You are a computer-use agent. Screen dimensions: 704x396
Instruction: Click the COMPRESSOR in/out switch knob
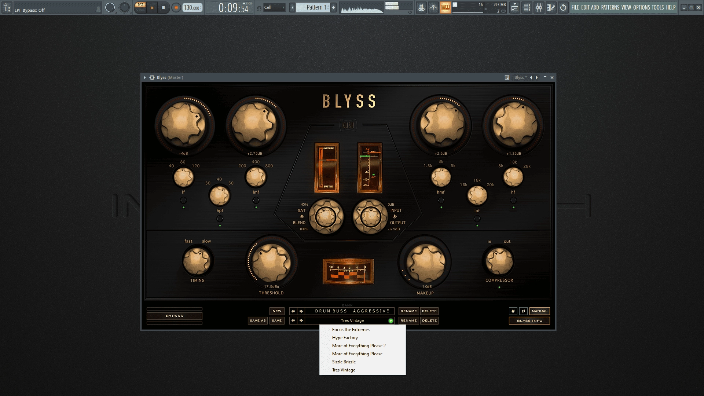click(x=499, y=261)
